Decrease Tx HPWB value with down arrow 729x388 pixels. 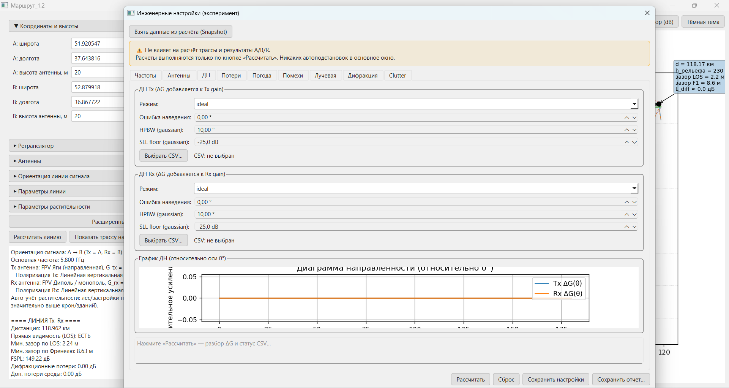634,130
